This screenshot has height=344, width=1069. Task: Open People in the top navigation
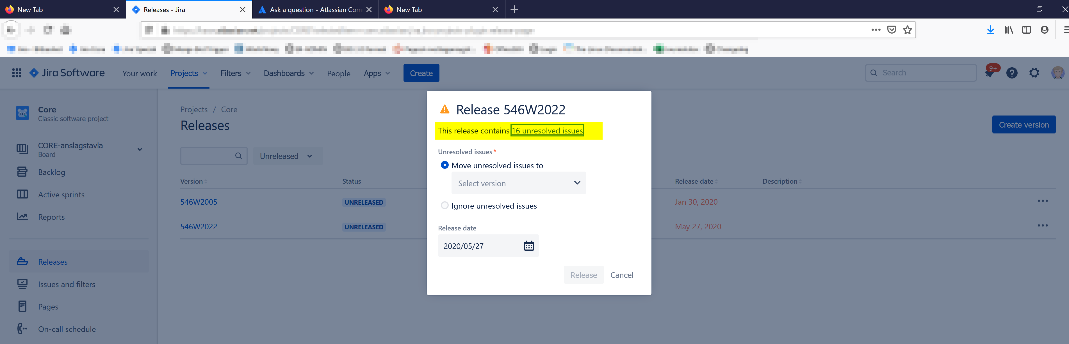click(x=338, y=73)
